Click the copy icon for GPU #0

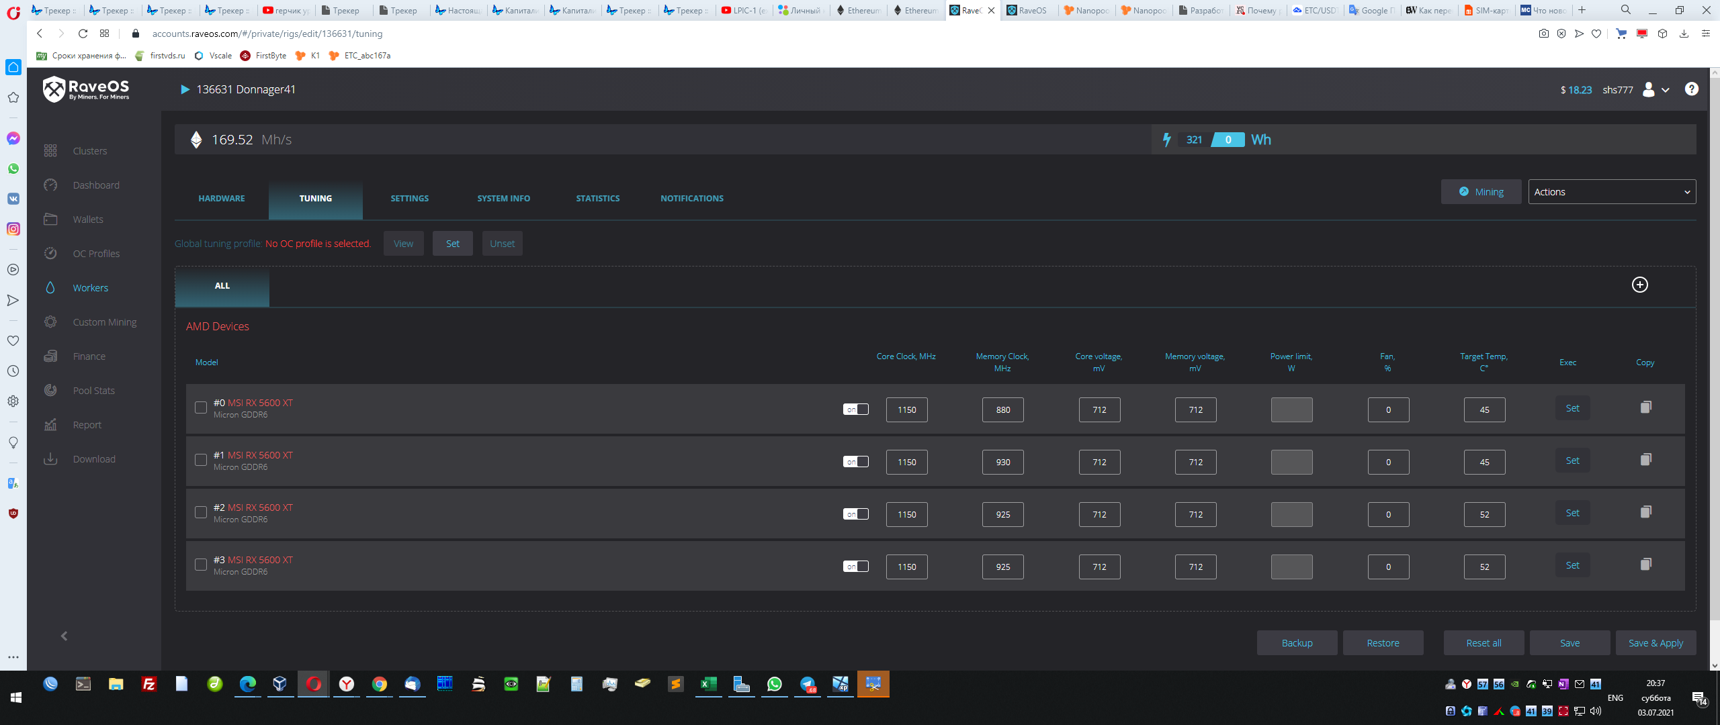1645,407
